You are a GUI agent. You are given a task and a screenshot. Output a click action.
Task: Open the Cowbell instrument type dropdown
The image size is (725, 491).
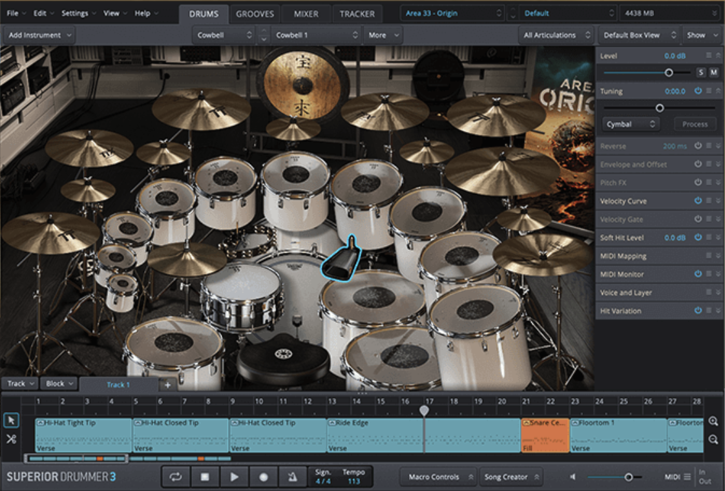[224, 35]
